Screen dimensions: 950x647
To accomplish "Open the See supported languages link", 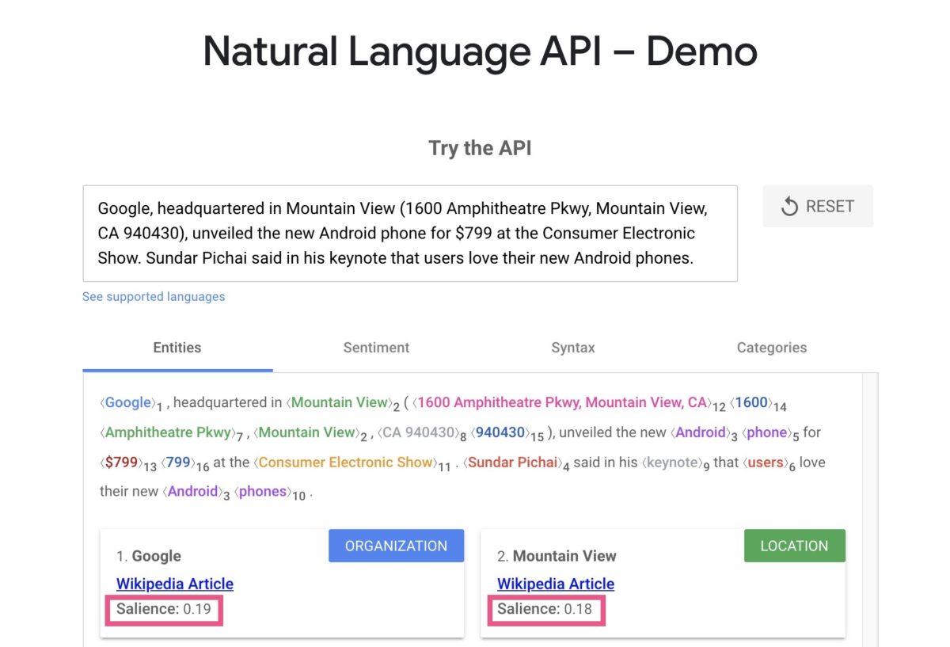I will coord(154,296).
